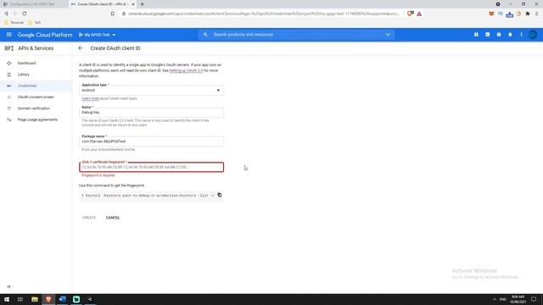Screen dimensions: 543x305
Task: Close the Create OAuth client ID tab
Action: click(133, 4)
